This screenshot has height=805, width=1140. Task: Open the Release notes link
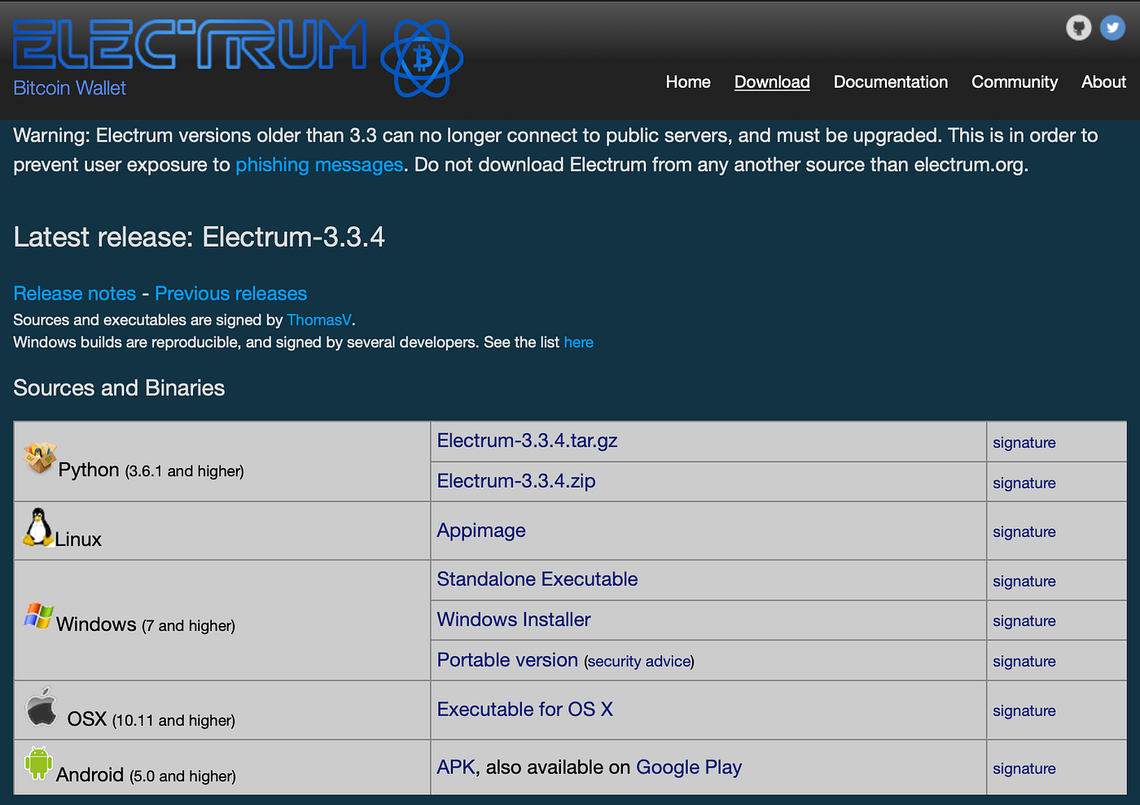(x=75, y=294)
